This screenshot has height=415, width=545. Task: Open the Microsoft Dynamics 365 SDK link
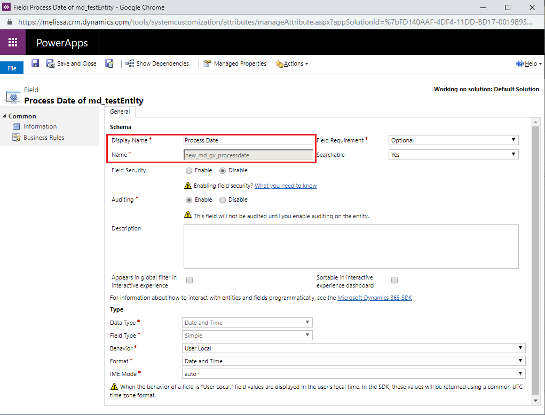click(375, 298)
